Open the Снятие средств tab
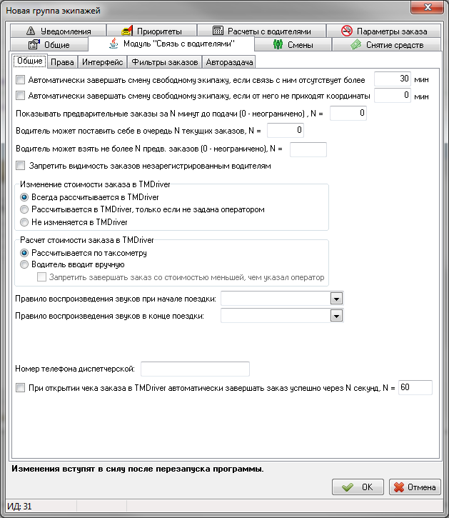 click(387, 44)
